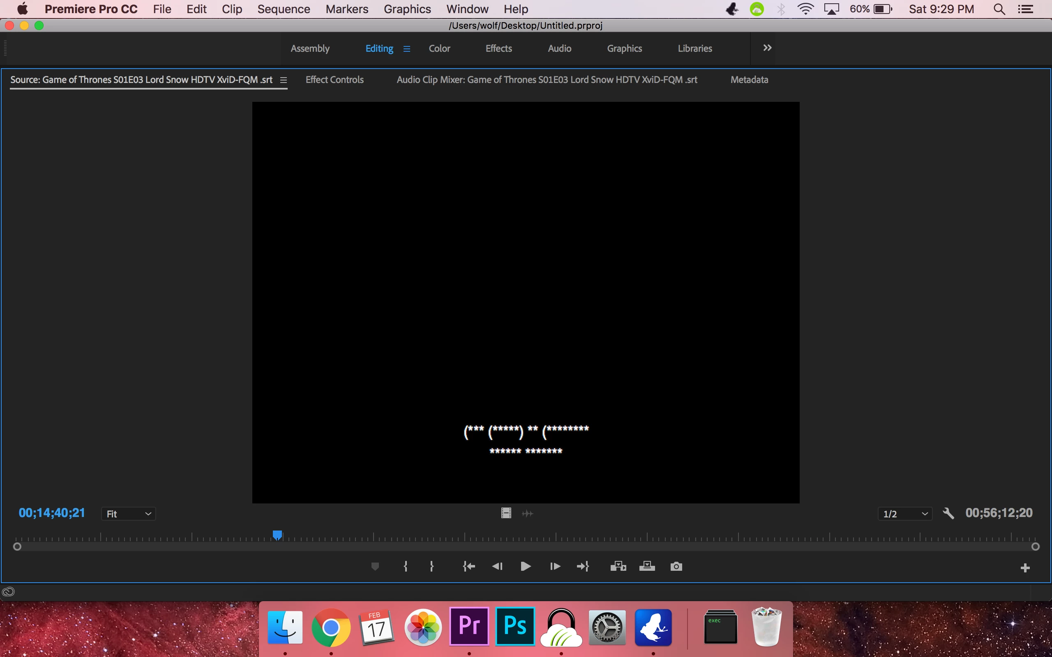This screenshot has height=657, width=1052.
Task: Click the Drag Audio Only waveform icon
Action: pos(527,514)
